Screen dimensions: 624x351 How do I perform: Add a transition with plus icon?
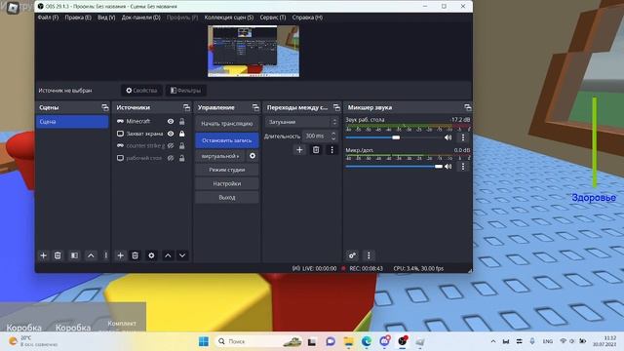coord(299,150)
